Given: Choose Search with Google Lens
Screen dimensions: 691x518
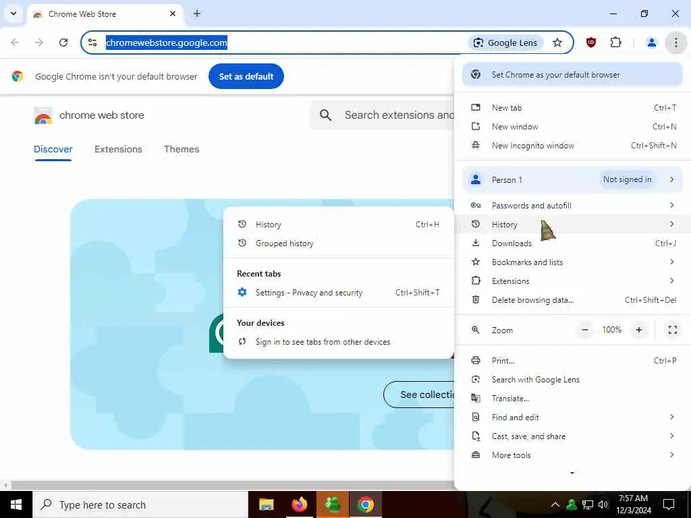Looking at the screenshot, I should pos(572,380).
